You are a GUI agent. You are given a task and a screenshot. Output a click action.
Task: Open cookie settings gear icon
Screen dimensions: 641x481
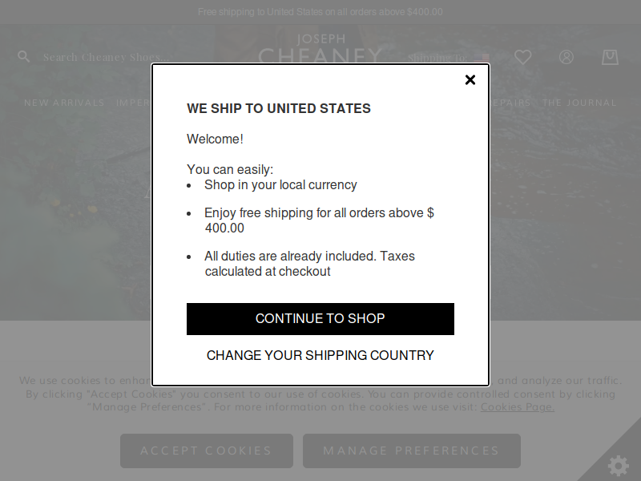pyautogui.click(x=618, y=466)
